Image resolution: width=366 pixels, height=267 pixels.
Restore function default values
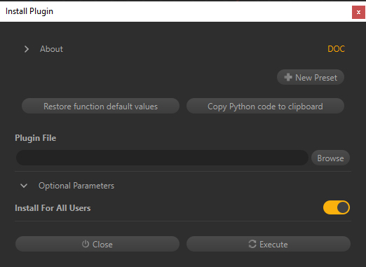click(x=100, y=107)
